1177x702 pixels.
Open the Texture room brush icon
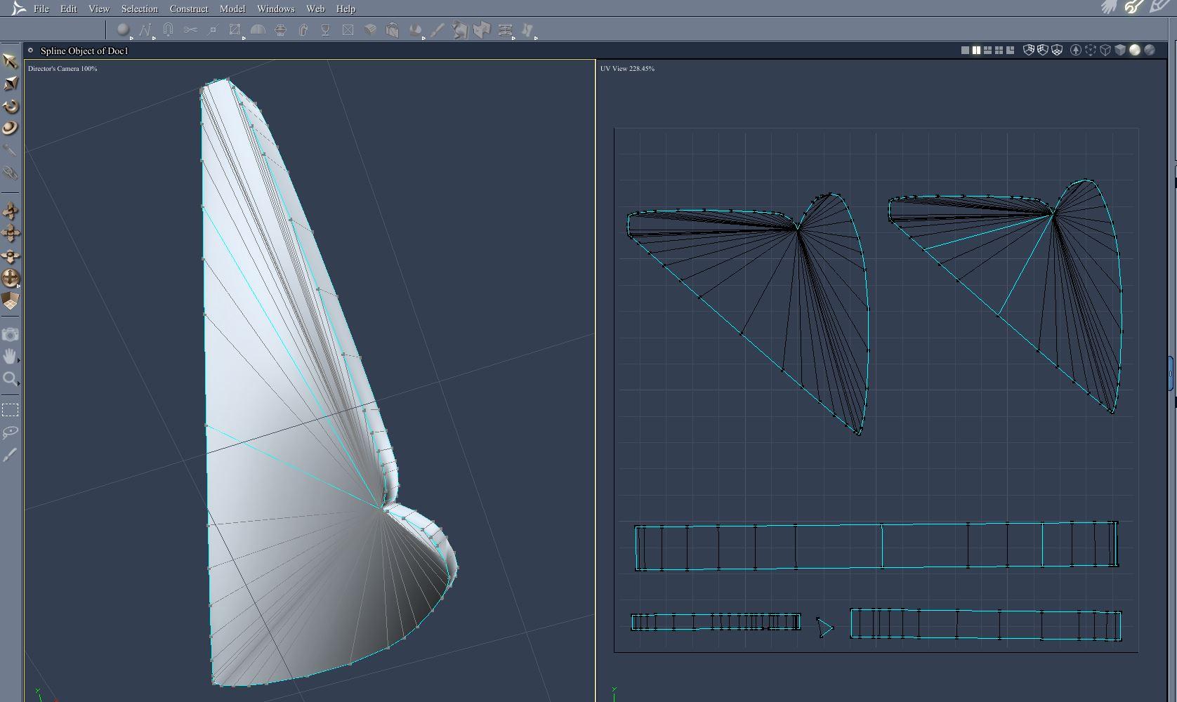[x=1159, y=7]
